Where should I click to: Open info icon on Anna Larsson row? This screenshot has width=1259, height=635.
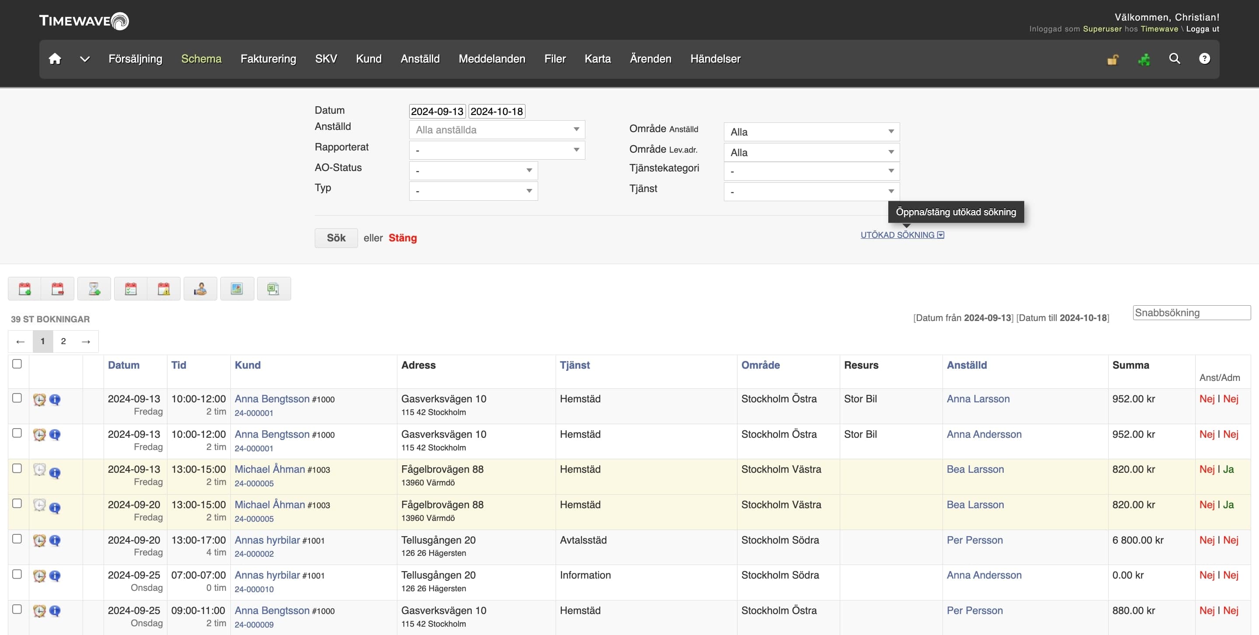click(55, 399)
